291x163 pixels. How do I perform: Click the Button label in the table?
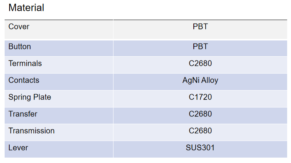coord(20,47)
